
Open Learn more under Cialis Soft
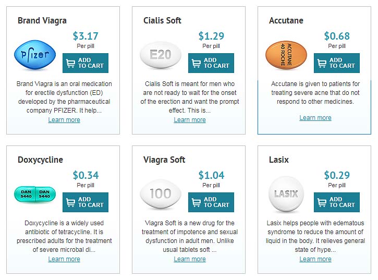(x=190, y=120)
